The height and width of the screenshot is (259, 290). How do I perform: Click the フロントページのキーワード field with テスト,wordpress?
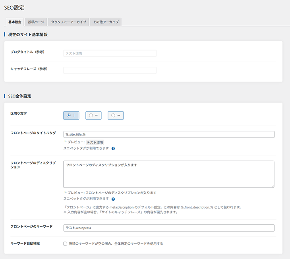(x=169, y=228)
